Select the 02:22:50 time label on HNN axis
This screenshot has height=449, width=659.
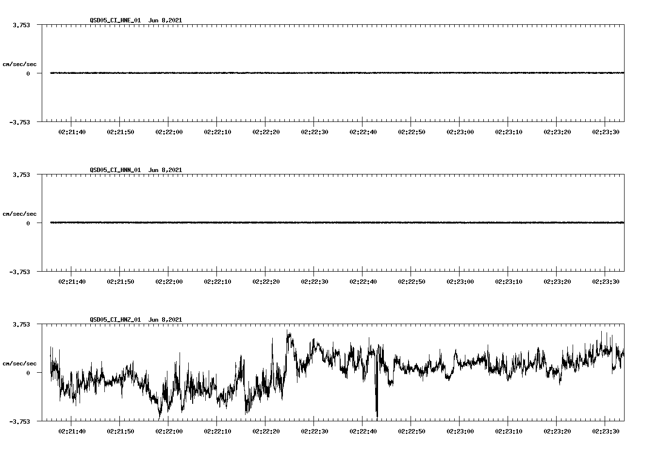(412, 282)
